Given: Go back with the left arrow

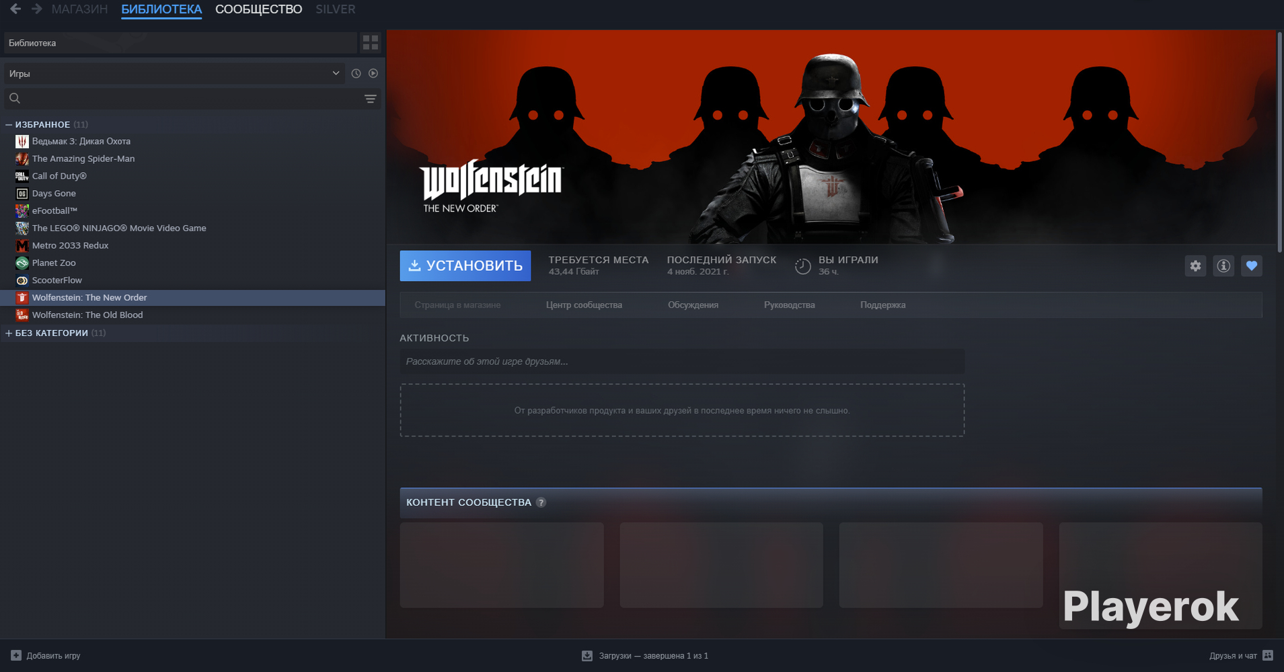Looking at the screenshot, I should click(15, 9).
